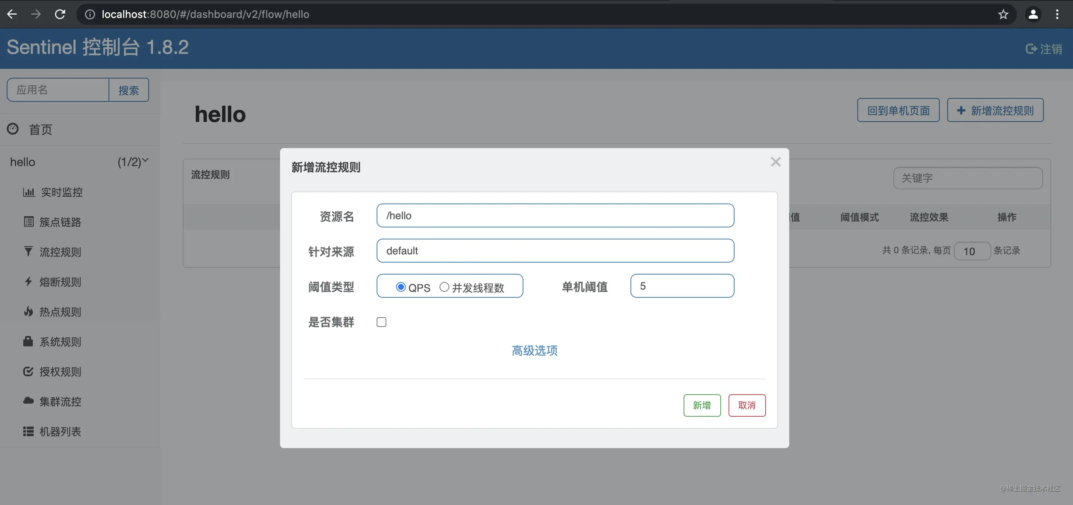
Task: Open 簇点链路 menu item
Action: 60,222
